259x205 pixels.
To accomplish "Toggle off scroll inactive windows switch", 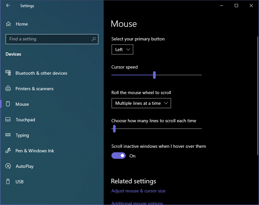I will click(118, 156).
